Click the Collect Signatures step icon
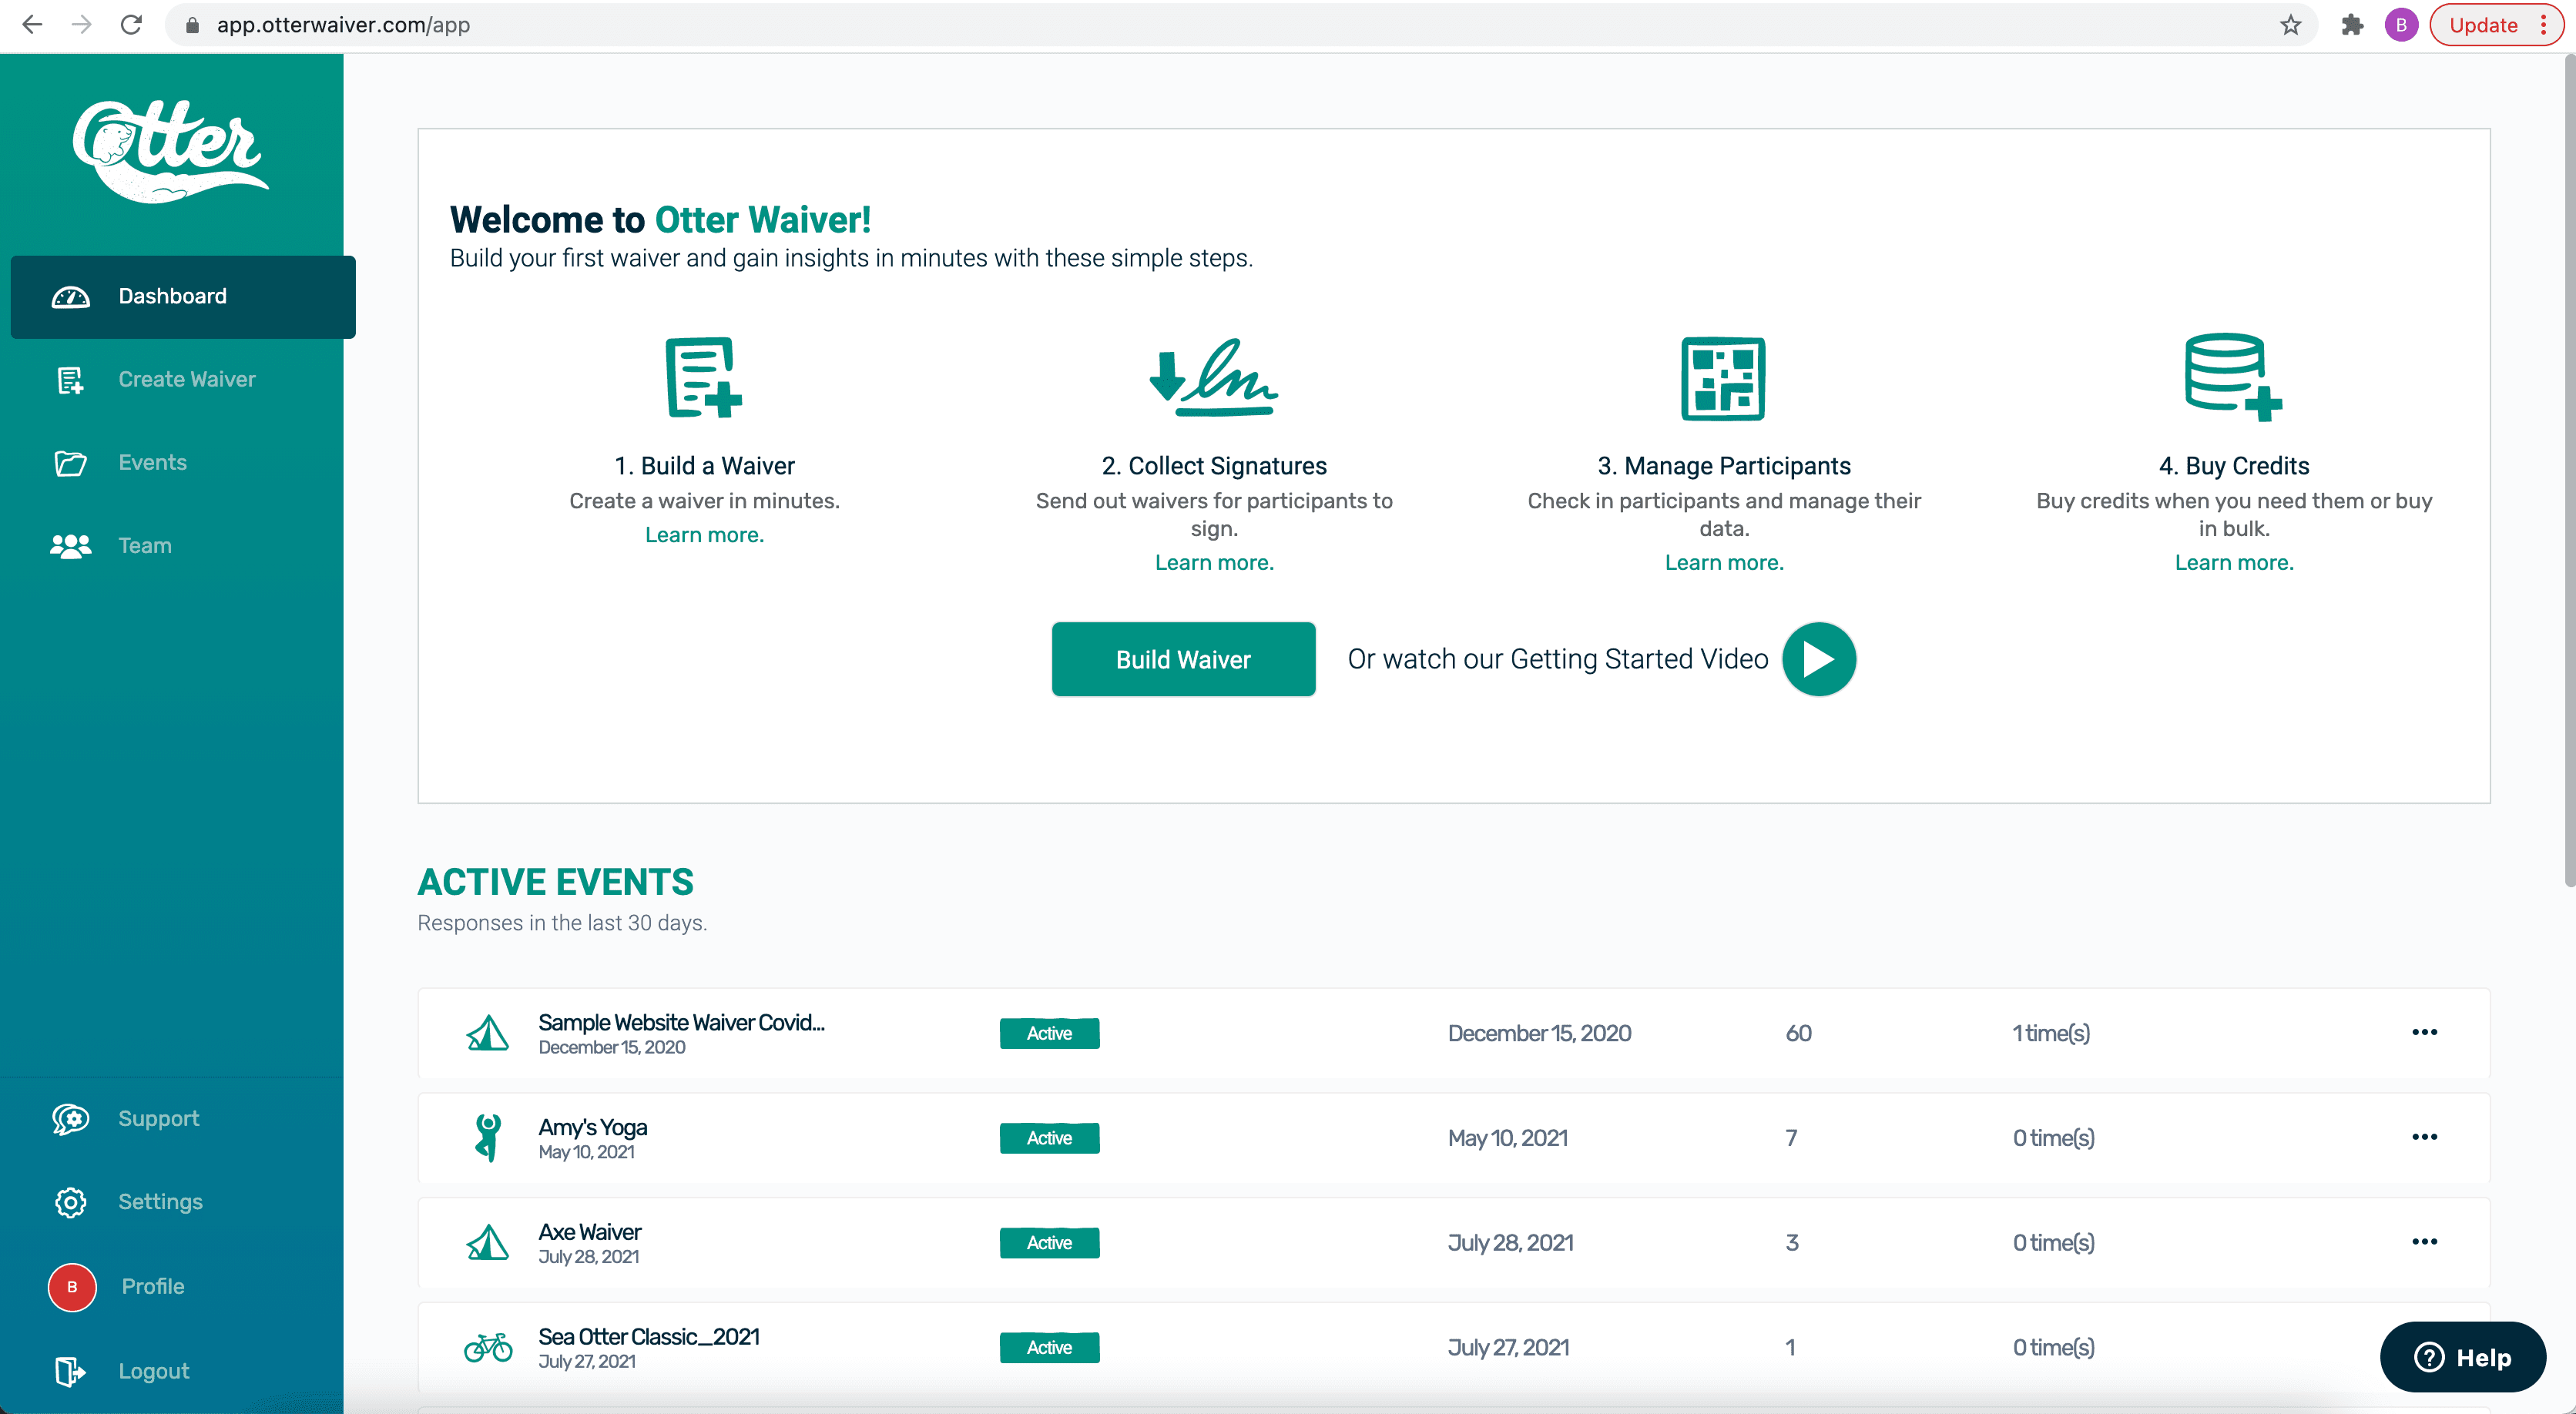This screenshot has width=2576, height=1414. 1213,377
